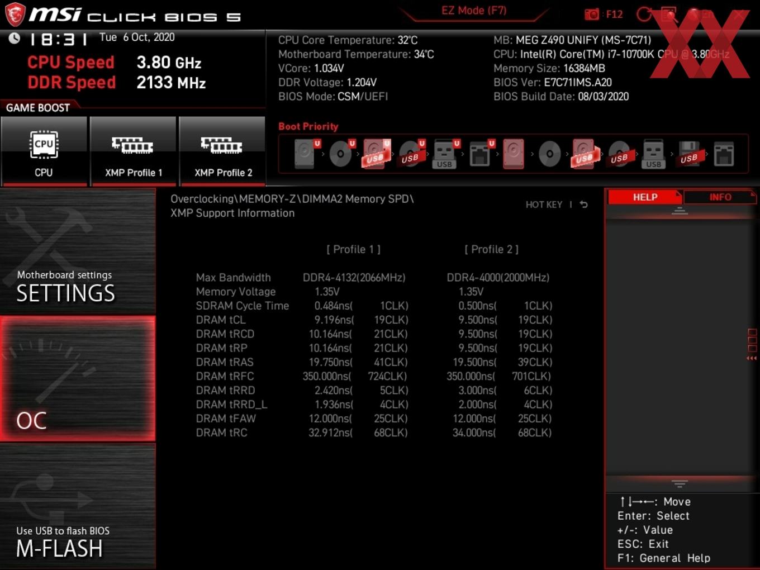The image size is (760, 570).
Task: Click the 32.912ns tRC value
Action: tap(331, 433)
